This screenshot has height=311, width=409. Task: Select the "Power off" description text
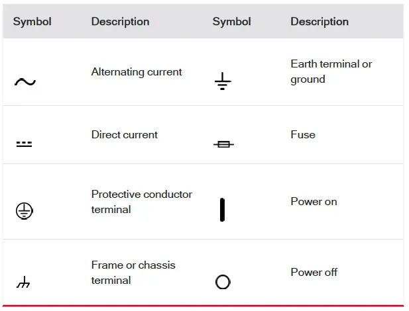(x=314, y=272)
